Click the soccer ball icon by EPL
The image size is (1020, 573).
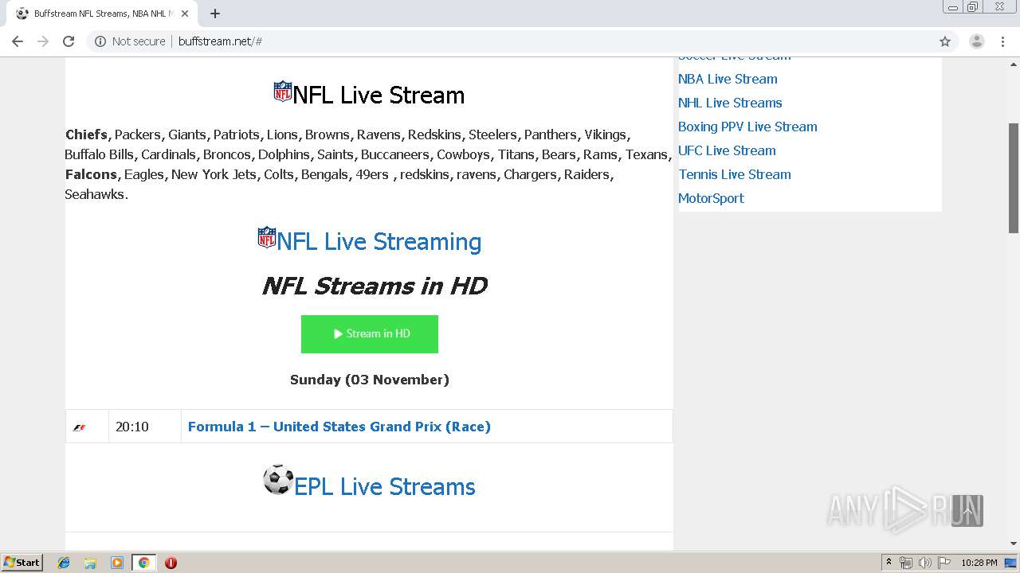278,480
